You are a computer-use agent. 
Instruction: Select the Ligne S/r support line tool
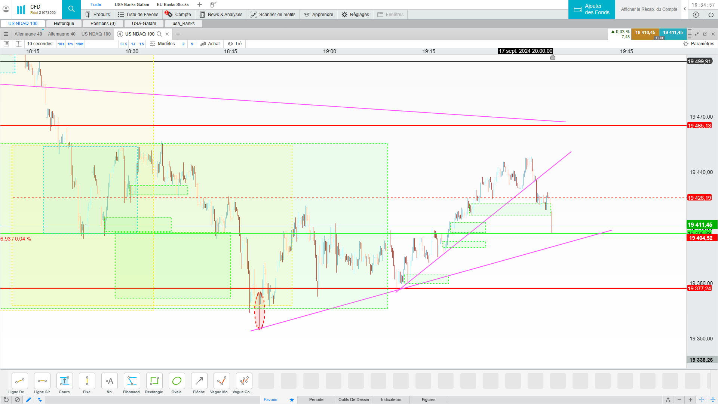tap(42, 381)
